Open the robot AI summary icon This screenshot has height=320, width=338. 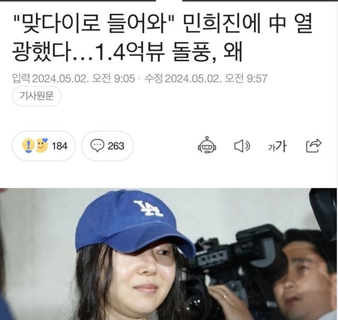[x=207, y=145]
